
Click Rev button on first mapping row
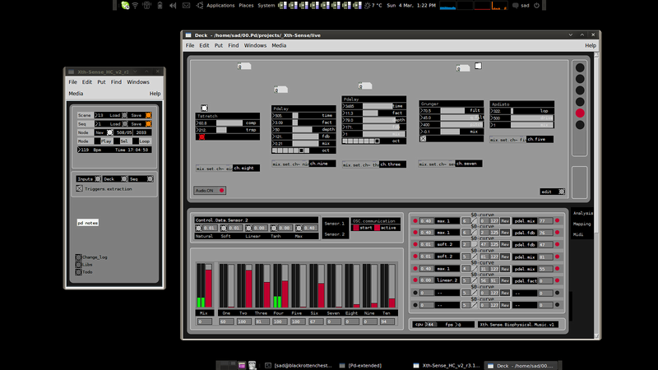pyautogui.click(x=505, y=220)
